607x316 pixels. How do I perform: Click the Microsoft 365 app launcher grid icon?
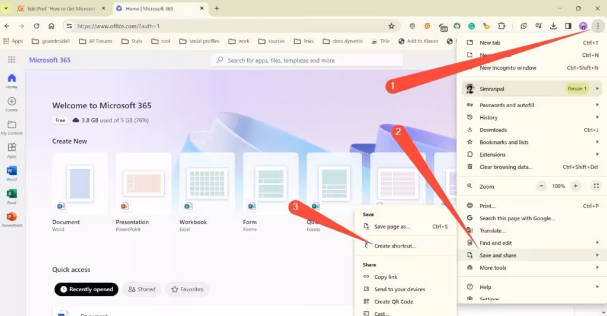(12, 60)
